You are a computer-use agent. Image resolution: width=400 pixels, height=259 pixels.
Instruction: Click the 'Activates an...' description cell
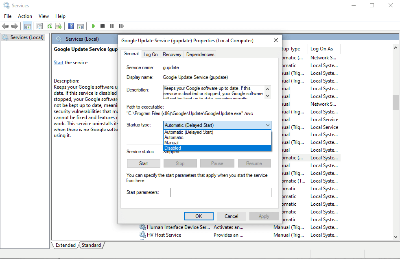pyautogui.click(x=228, y=227)
